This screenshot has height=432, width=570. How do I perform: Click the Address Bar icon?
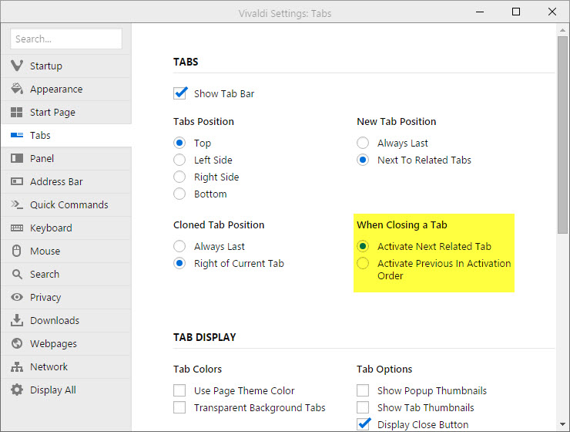pos(17,181)
